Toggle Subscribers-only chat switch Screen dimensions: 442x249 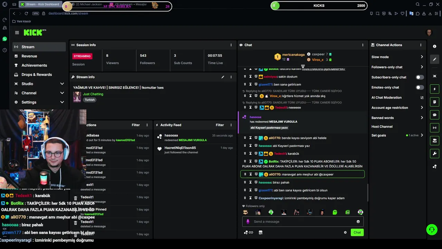(420, 77)
